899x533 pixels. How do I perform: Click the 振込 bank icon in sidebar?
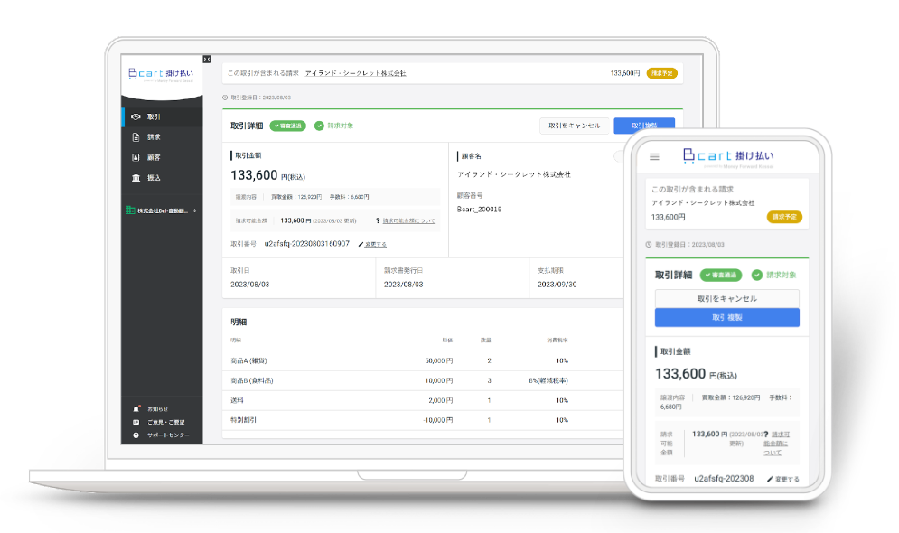coord(136,178)
